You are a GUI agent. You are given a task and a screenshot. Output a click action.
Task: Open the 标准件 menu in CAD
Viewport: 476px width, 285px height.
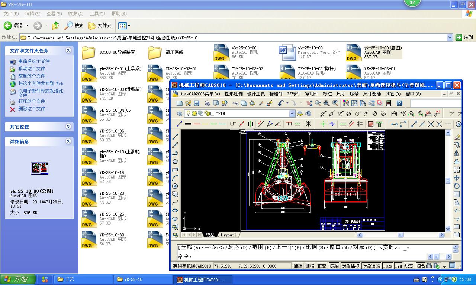tap(276, 94)
